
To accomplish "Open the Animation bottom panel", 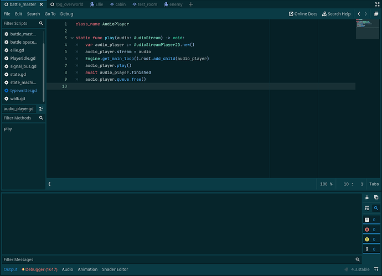I will pos(87,269).
